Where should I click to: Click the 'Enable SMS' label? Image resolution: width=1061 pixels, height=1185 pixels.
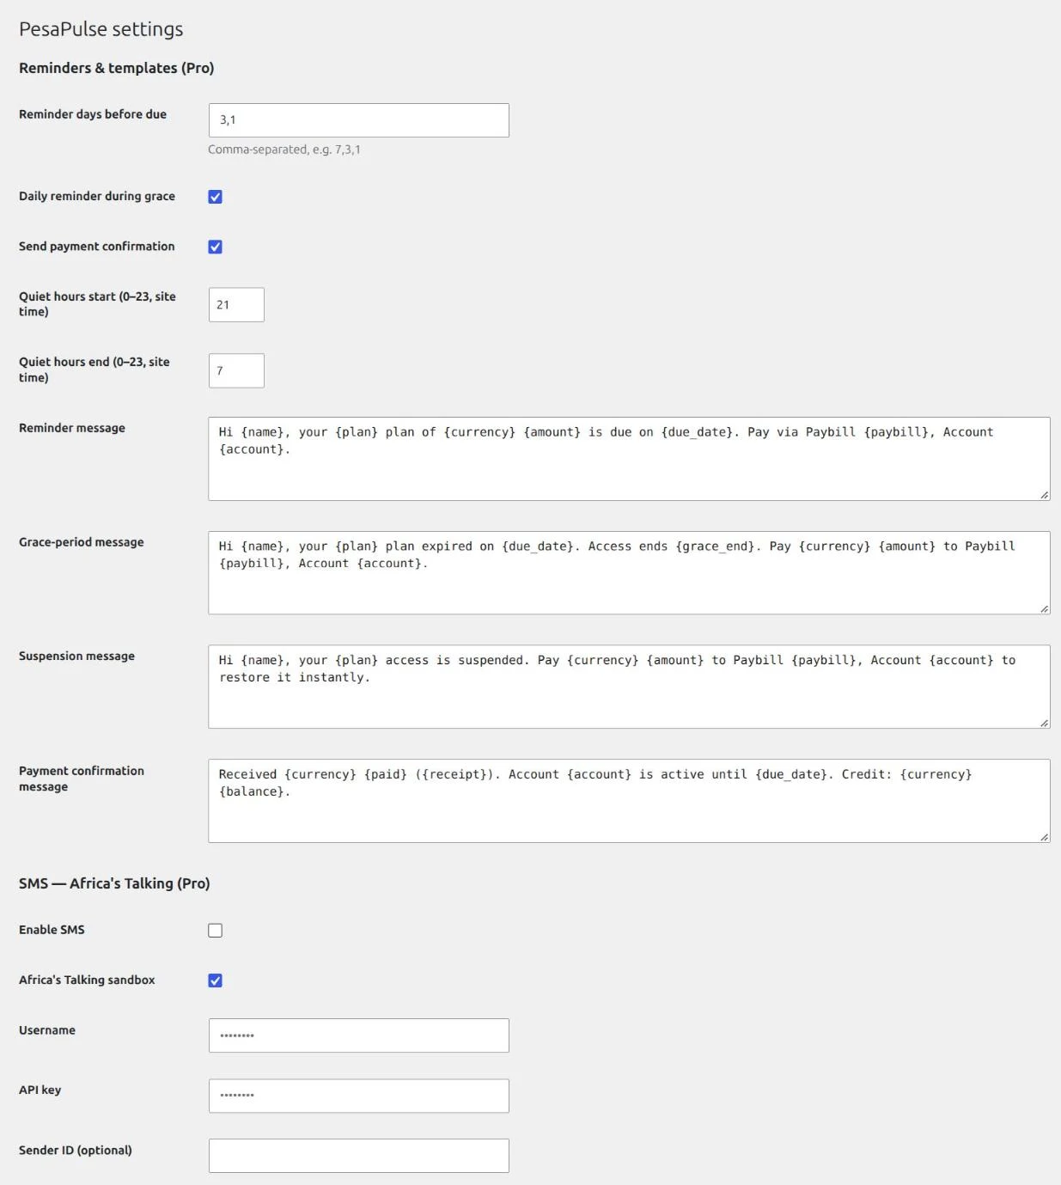click(52, 930)
